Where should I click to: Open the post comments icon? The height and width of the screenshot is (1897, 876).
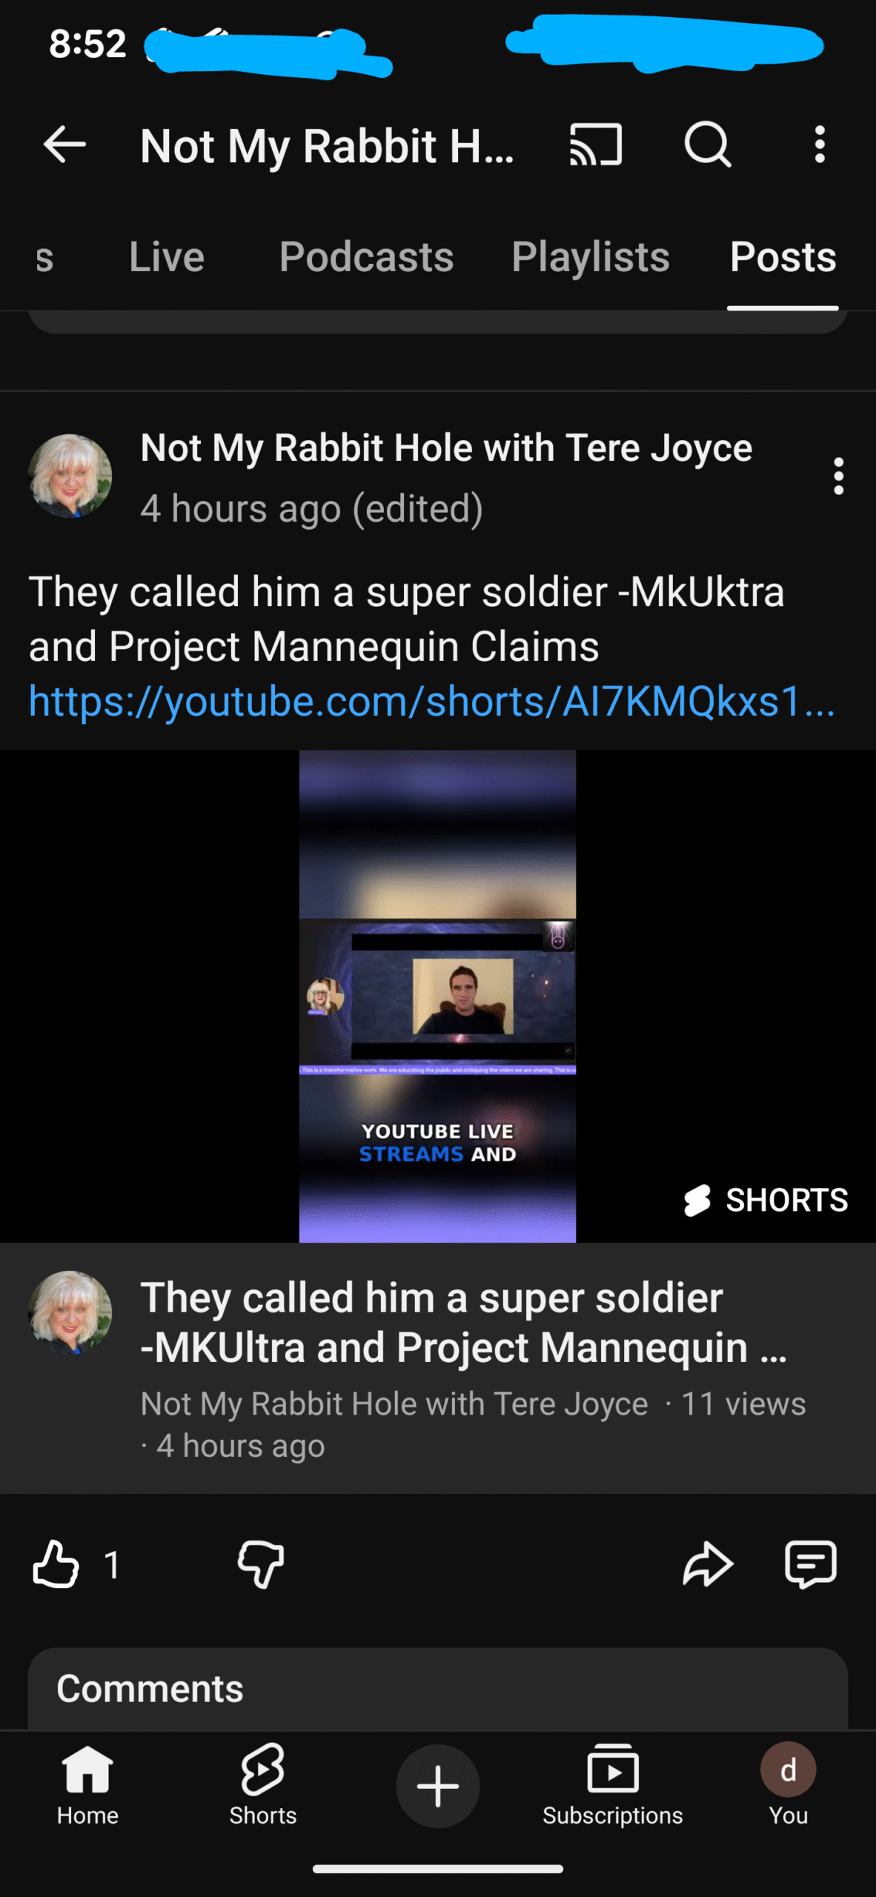(x=811, y=1564)
